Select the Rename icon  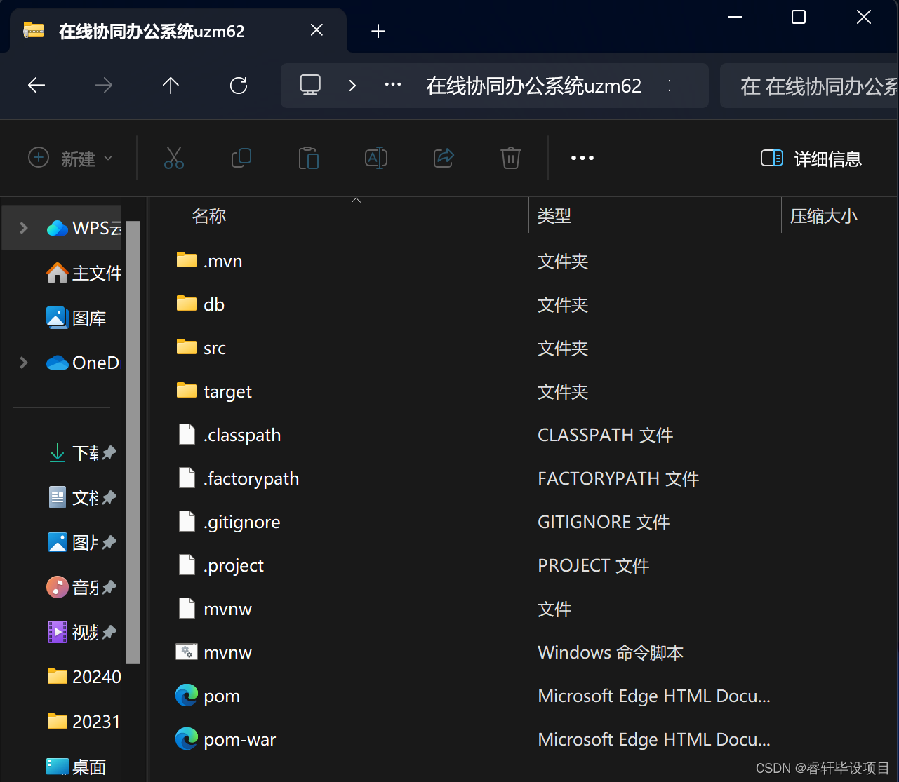[376, 158]
